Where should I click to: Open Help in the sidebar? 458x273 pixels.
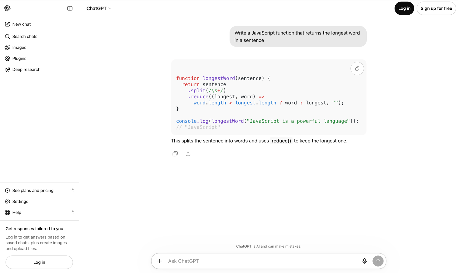point(39,212)
